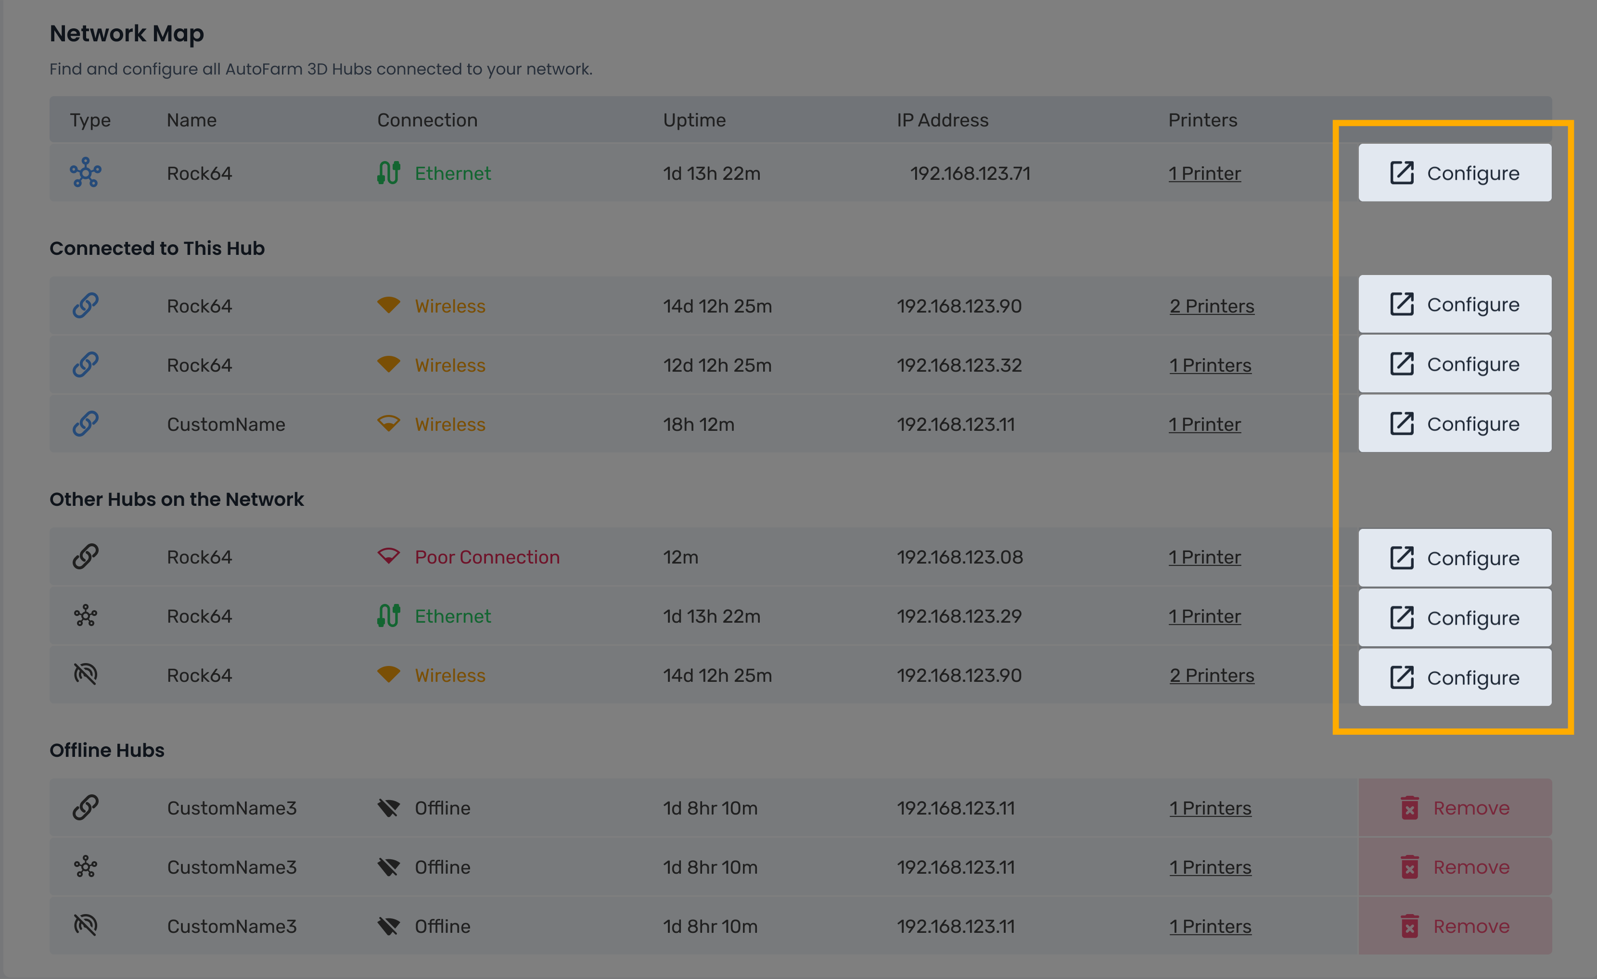Screen dimensions: 1597x979
Task: Click the disconnected-wireless type icon for Rock64
Action: click(x=86, y=675)
